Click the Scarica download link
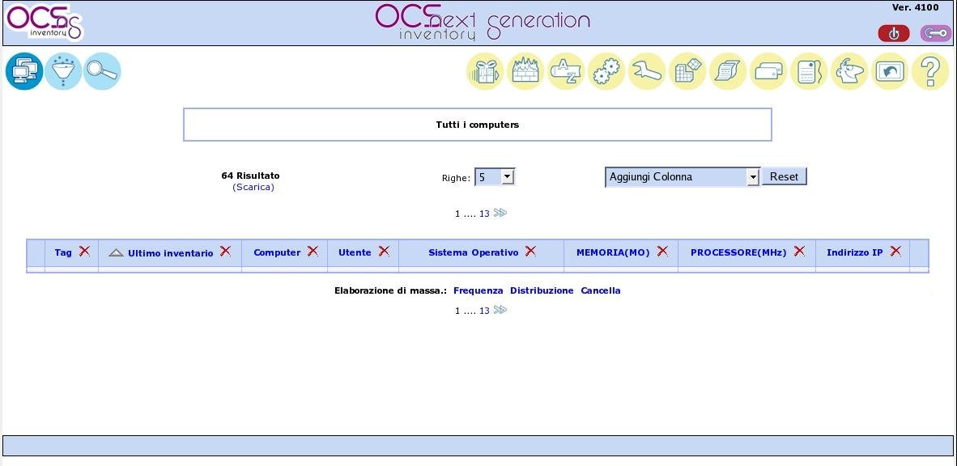The width and height of the screenshot is (957, 466). tap(253, 186)
